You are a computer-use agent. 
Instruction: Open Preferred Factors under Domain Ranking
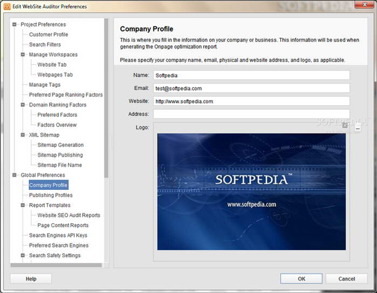[57, 115]
